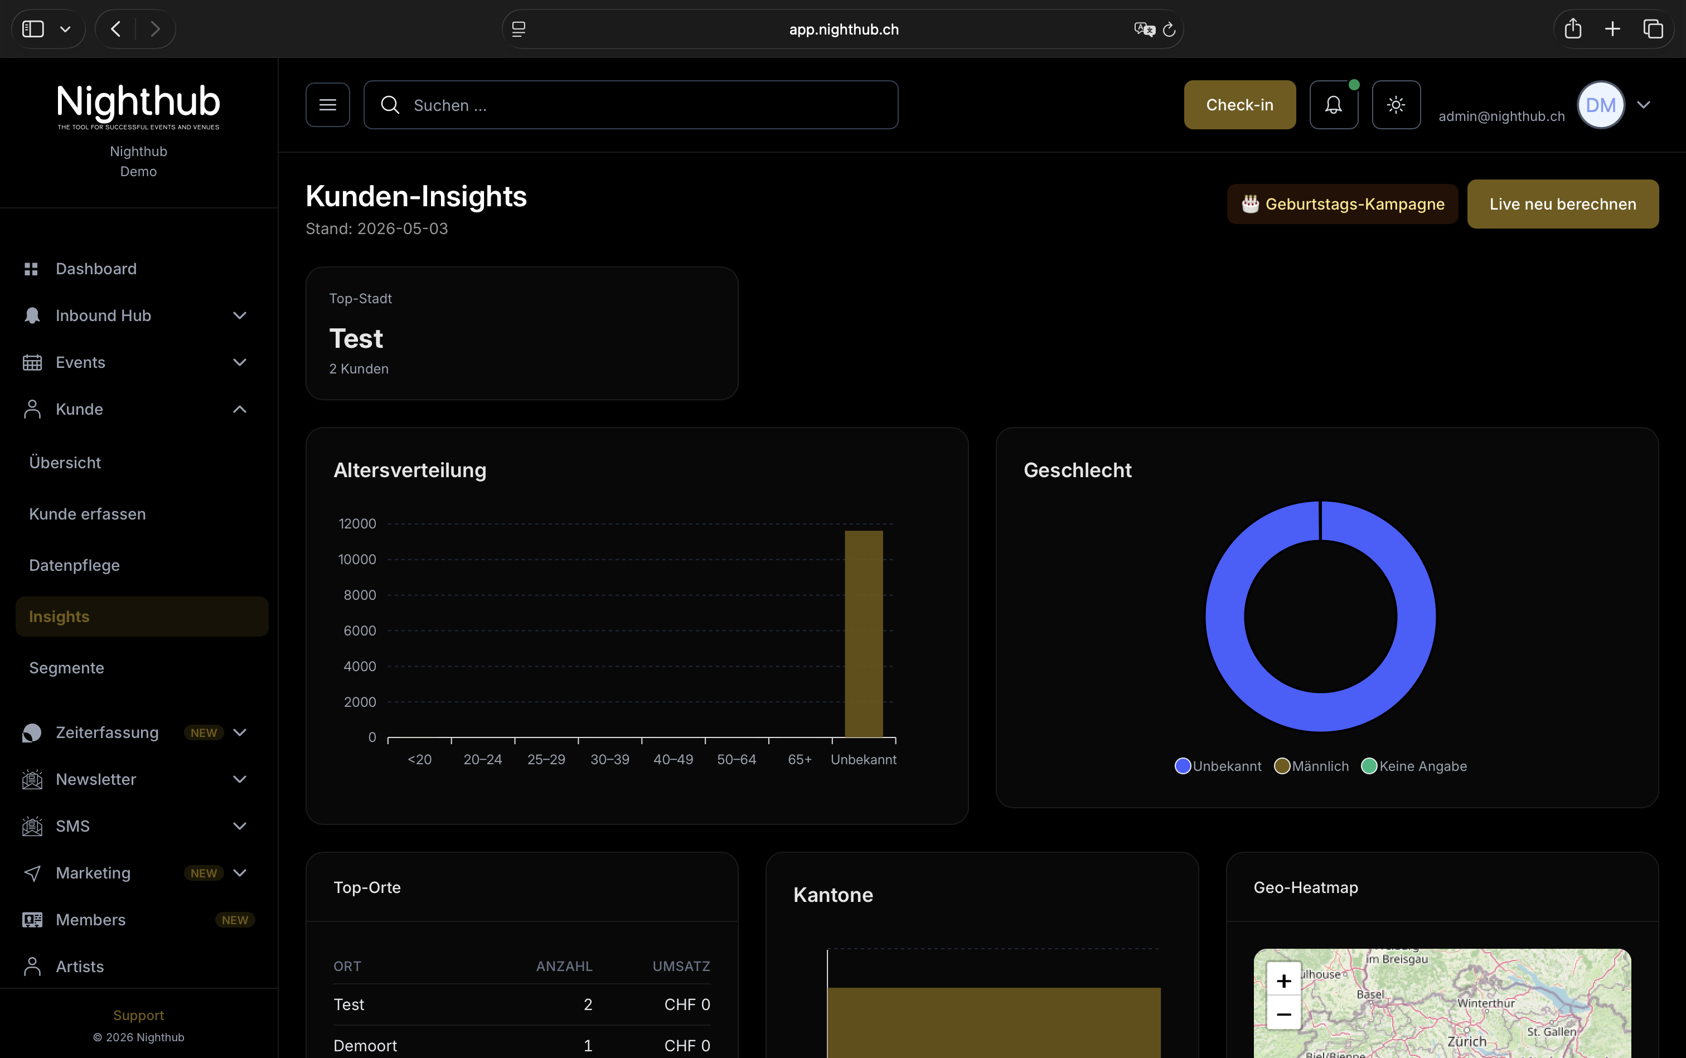
Task: Click the Top-Stadt Test card
Action: point(522,333)
